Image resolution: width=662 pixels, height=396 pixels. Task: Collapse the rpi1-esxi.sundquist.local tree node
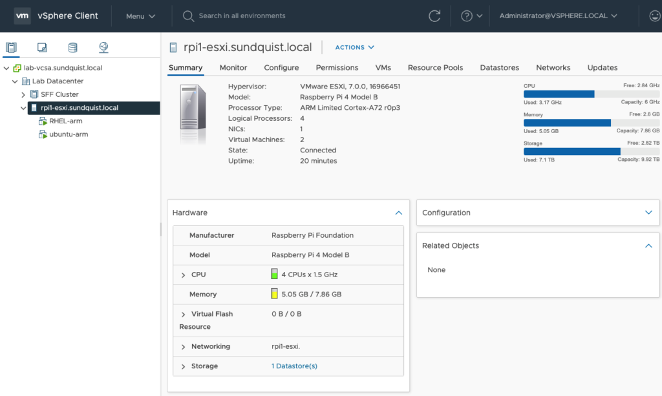pyautogui.click(x=23, y=108)
